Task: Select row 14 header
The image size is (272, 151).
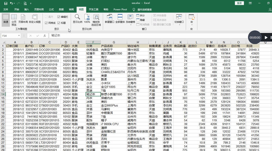Action: [x=3, y=94]
